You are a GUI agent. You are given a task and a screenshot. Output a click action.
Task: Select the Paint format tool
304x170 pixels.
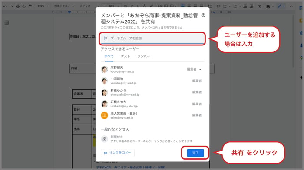pos(30,6)
